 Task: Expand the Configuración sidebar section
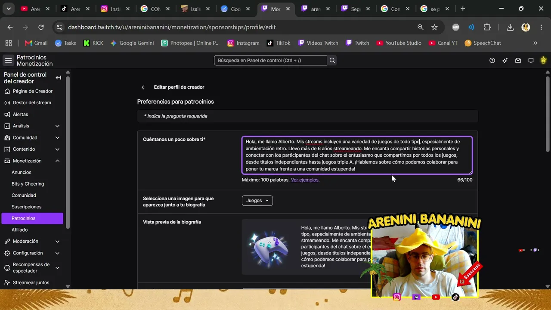(57, 253)
